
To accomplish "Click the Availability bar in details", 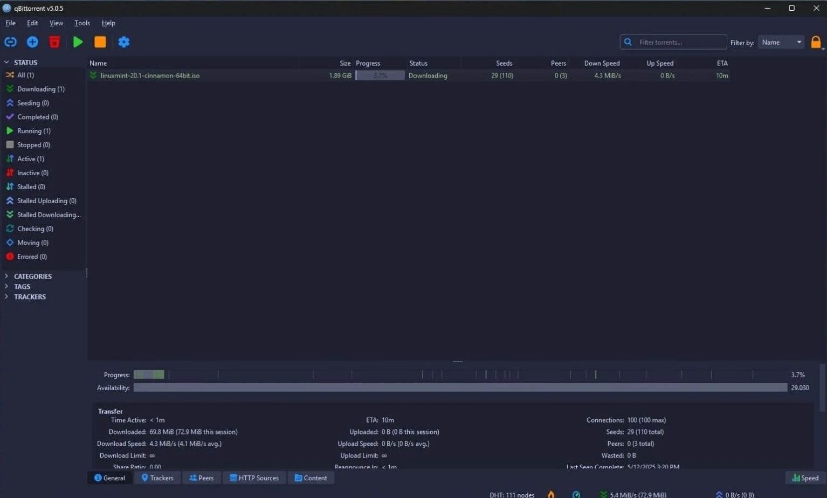I will 460,388.
